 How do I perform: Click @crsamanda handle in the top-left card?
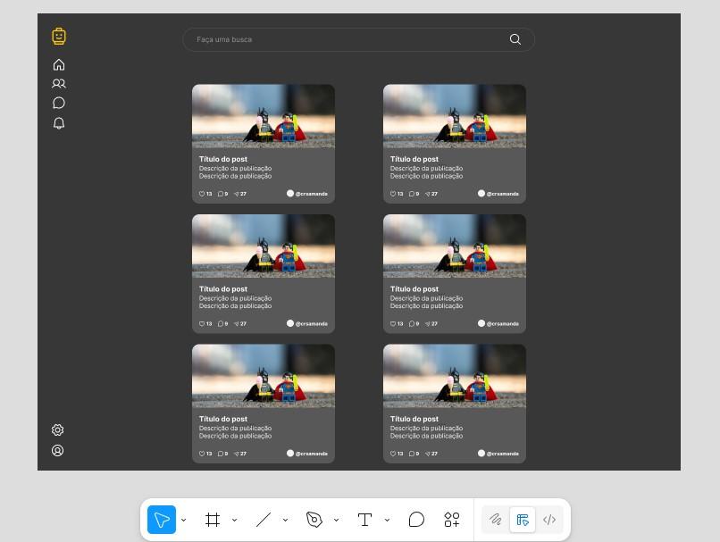[312, 194]
